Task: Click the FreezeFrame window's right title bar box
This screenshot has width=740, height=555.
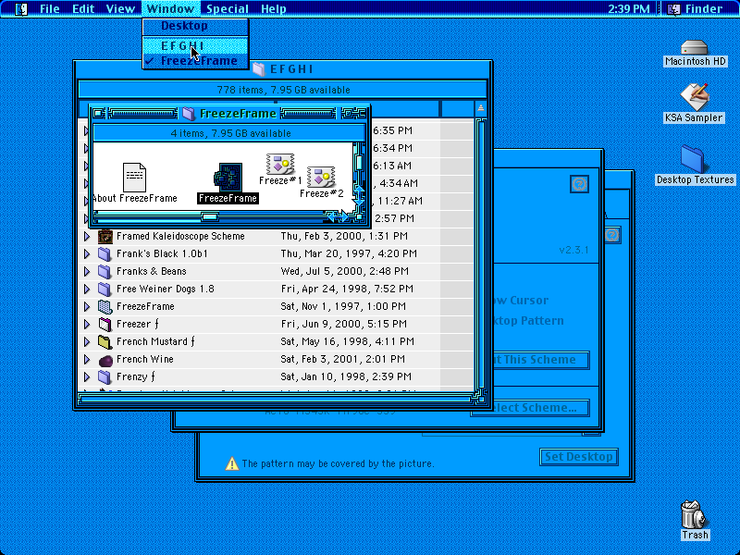Action: coord(354,113)
